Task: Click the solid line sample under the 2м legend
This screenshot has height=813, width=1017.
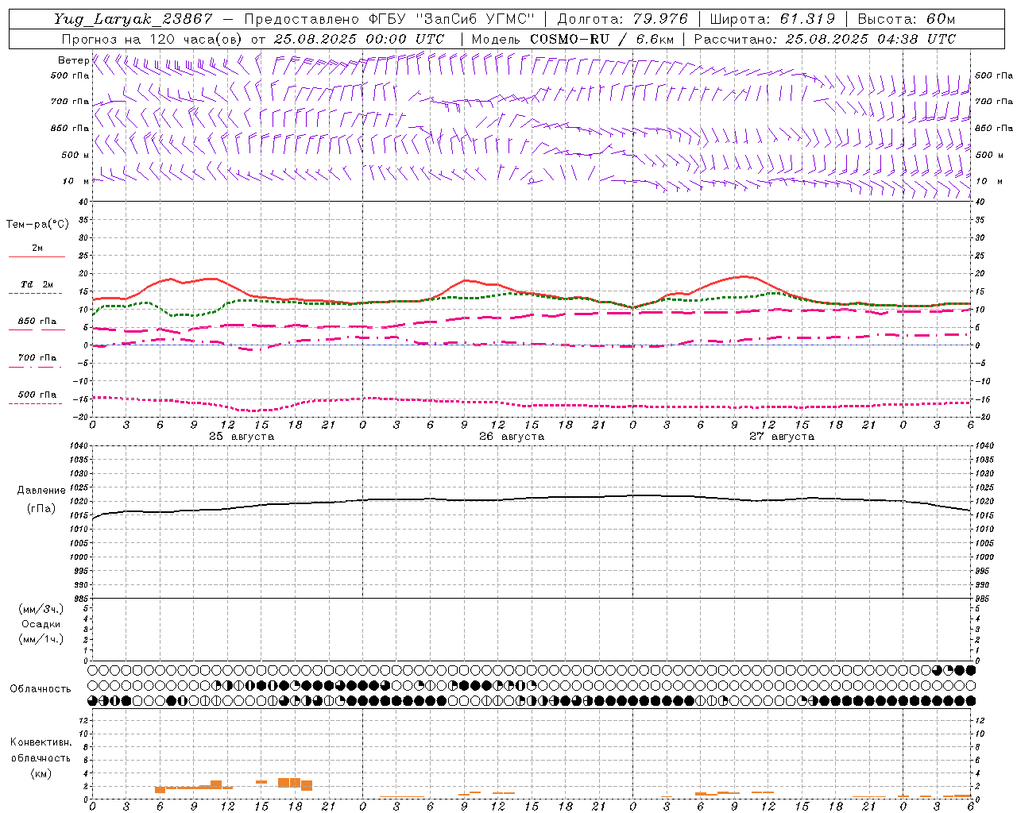Action: click(x=37, y=257)
